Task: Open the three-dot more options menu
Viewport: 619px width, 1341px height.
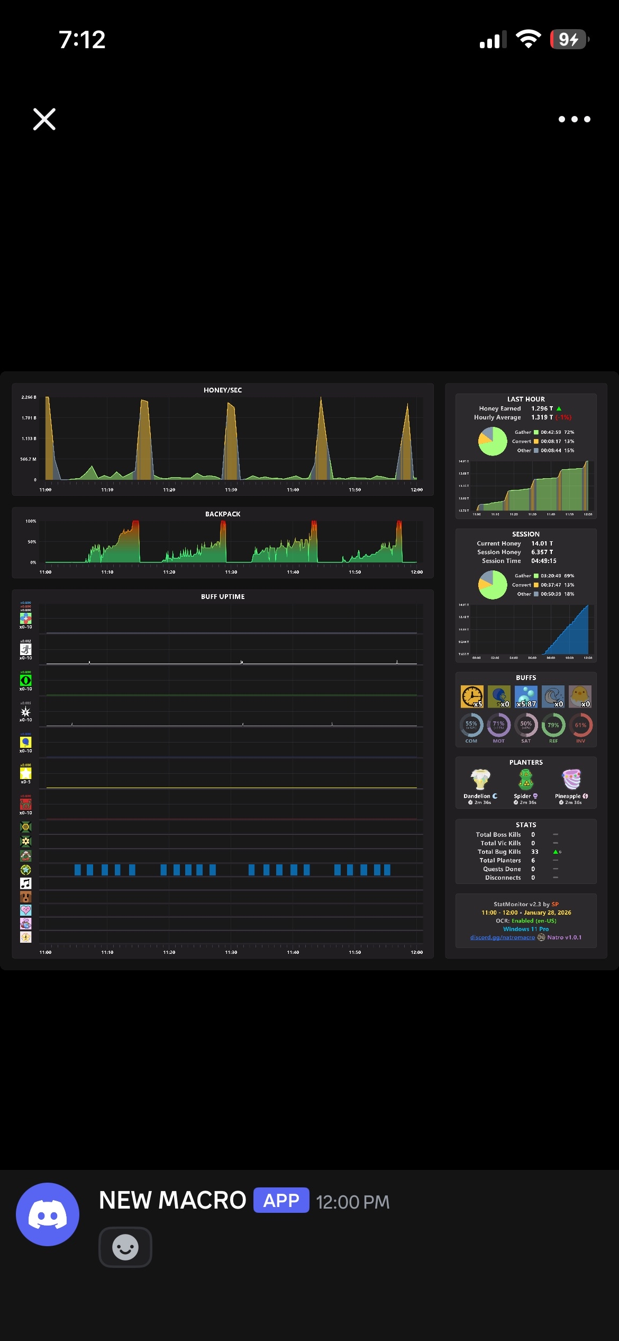Action: [575, 119]
